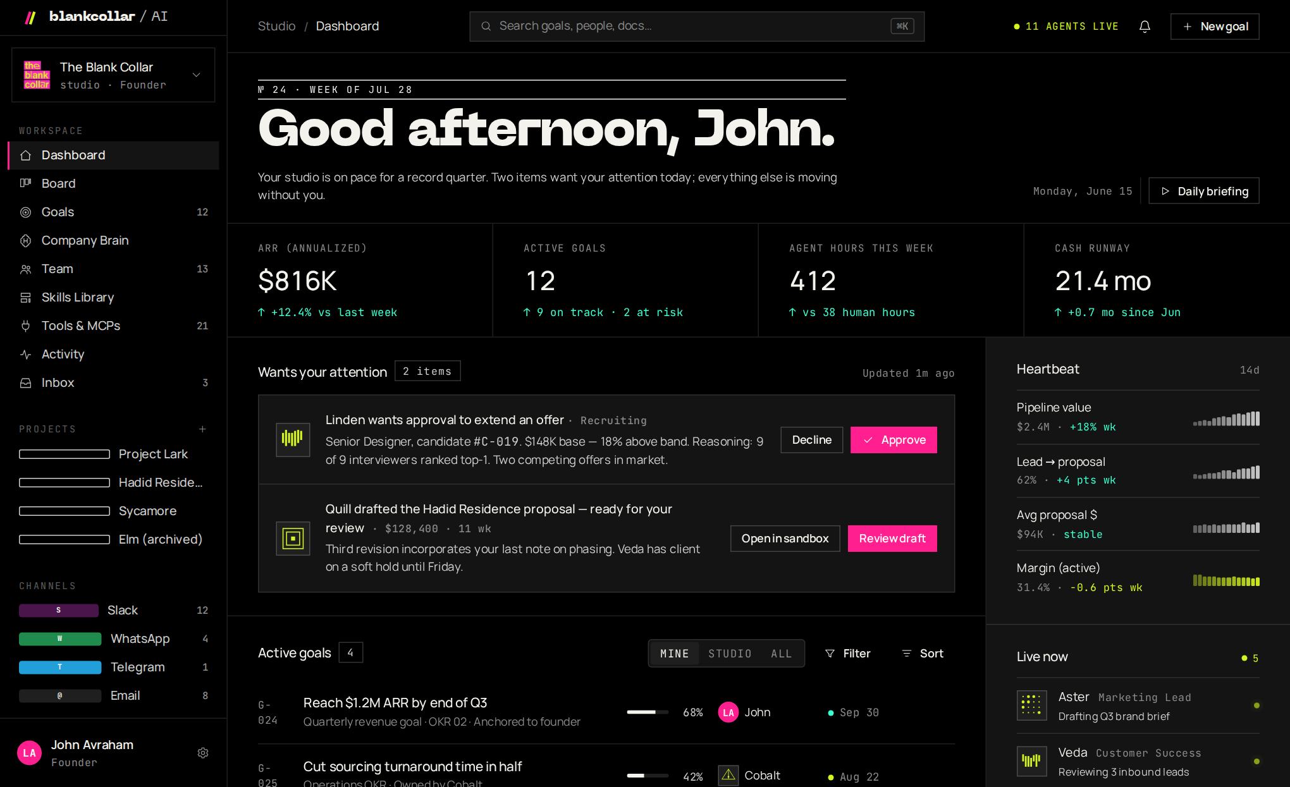1290x787 pixels.
Task: Go to Skills Library page
Action: 114,298
